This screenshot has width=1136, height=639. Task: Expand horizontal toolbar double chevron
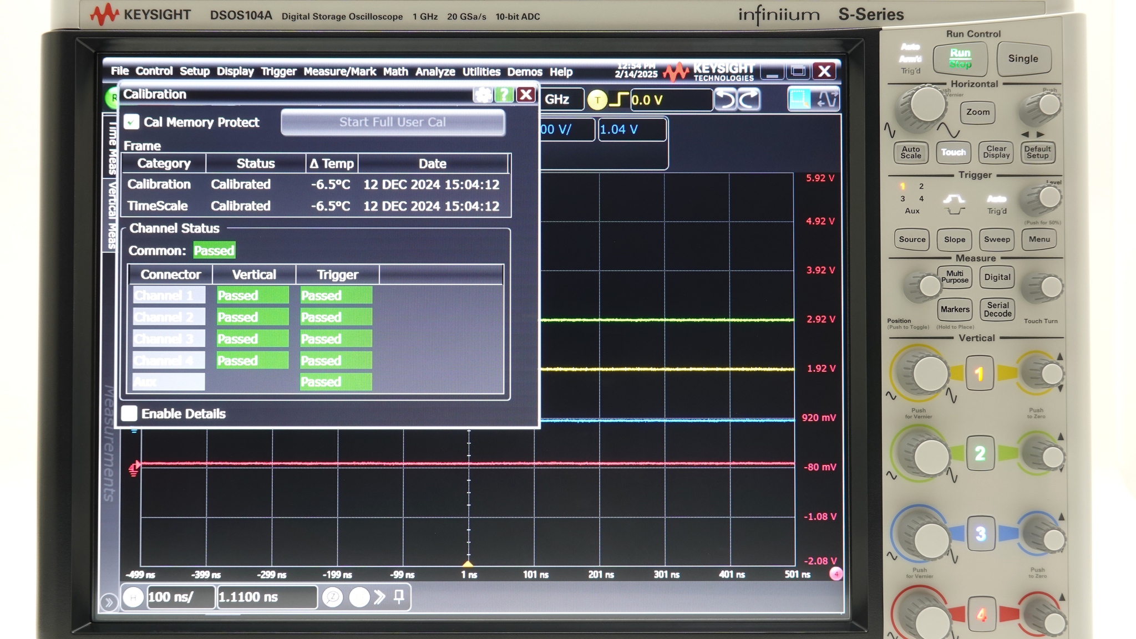[x=379, y=597]
